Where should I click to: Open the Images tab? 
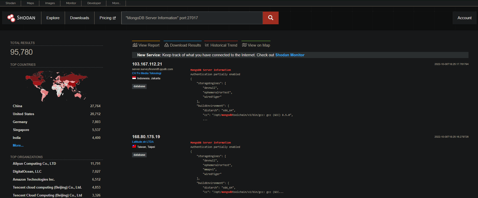pos(50,3)
